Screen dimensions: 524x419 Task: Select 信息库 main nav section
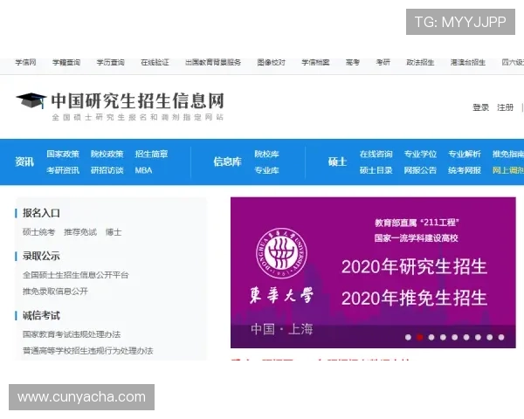tap(227, 161)
